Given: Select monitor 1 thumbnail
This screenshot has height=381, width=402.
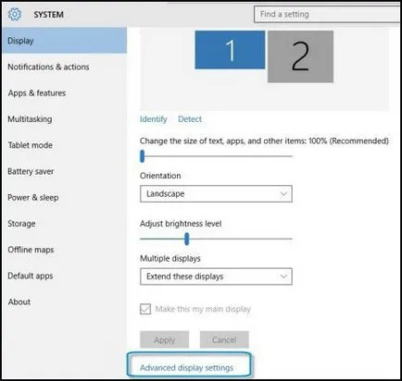Looking at the screenshot, I should [230, 50].
